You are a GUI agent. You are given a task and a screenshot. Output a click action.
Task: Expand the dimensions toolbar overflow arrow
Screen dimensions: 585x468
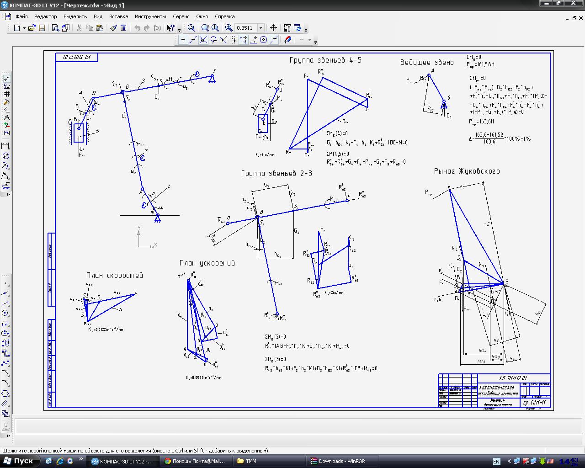pos(8,195)
